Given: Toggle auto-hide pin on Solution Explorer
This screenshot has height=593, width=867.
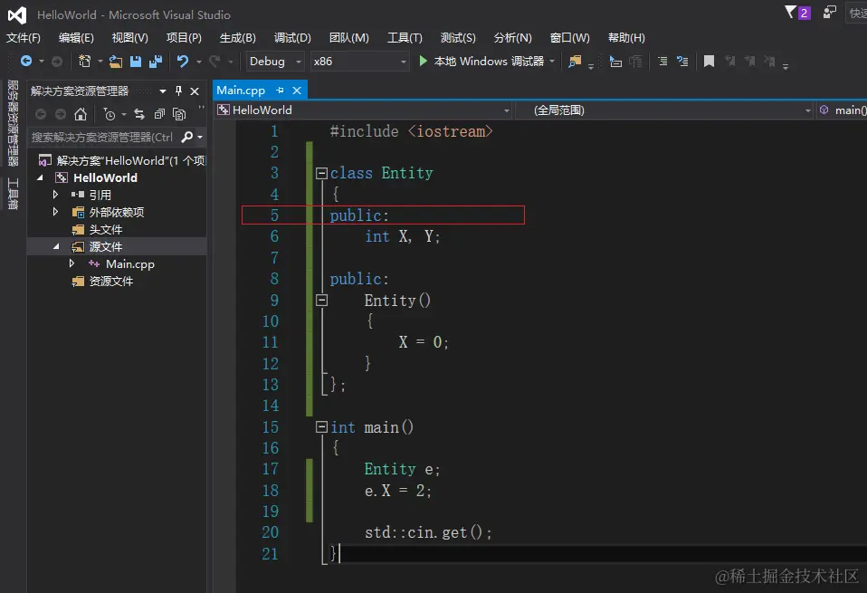Looking at the screenshot, I should tap(178, 91).
